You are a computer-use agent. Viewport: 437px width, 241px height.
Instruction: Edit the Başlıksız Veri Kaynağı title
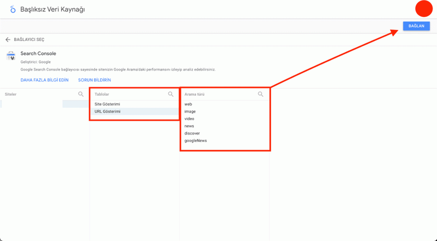[52, 9]
